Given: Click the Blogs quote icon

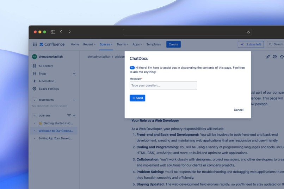Looking at the screenshot, I should (35, 74).
